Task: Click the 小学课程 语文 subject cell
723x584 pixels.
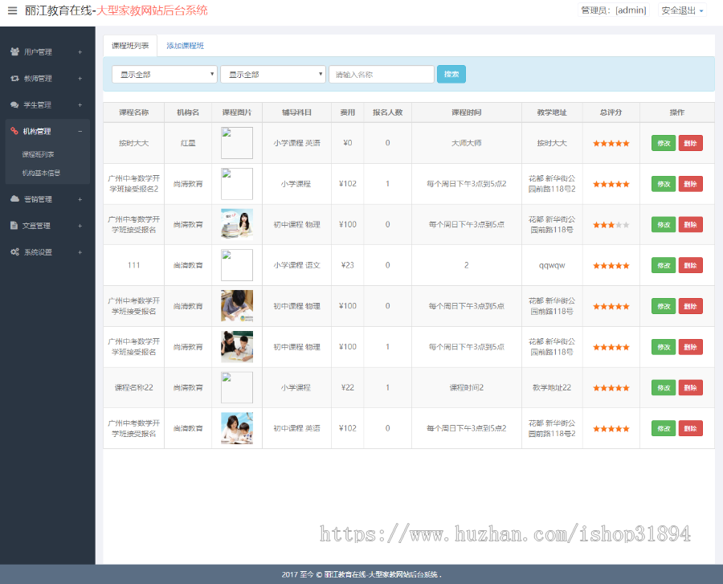Action: (x=296, y=265)
